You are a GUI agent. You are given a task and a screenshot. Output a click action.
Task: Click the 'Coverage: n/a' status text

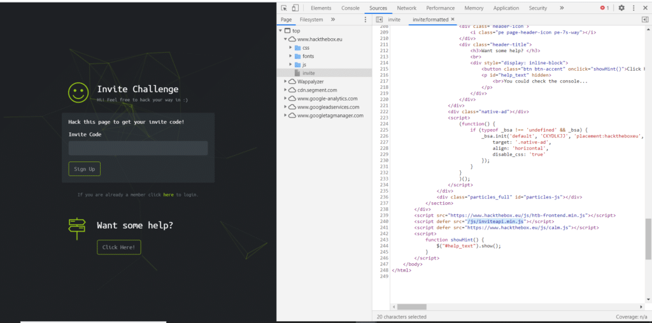point(632,317)
